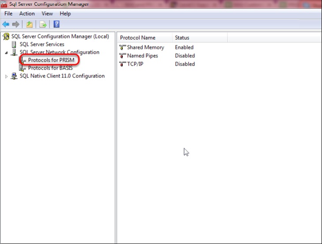The width and height of the screenshot is (322, 244).
Task: Open the View menu
Action: point(47,14)
